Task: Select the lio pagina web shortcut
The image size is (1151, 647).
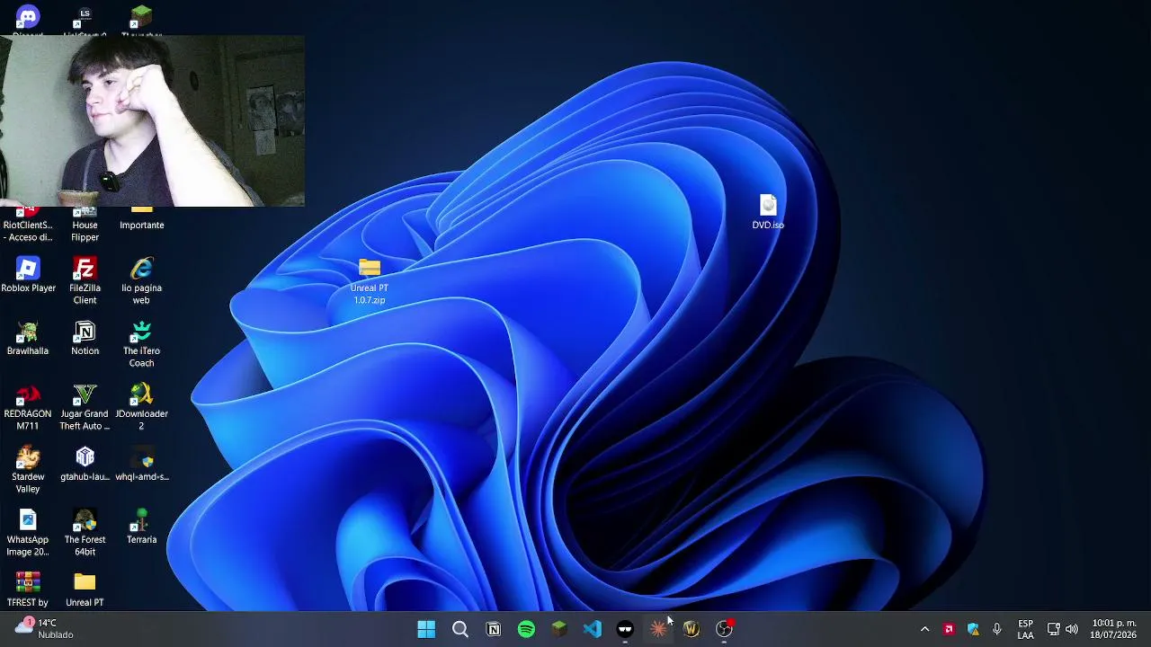Action: (141, 281)
